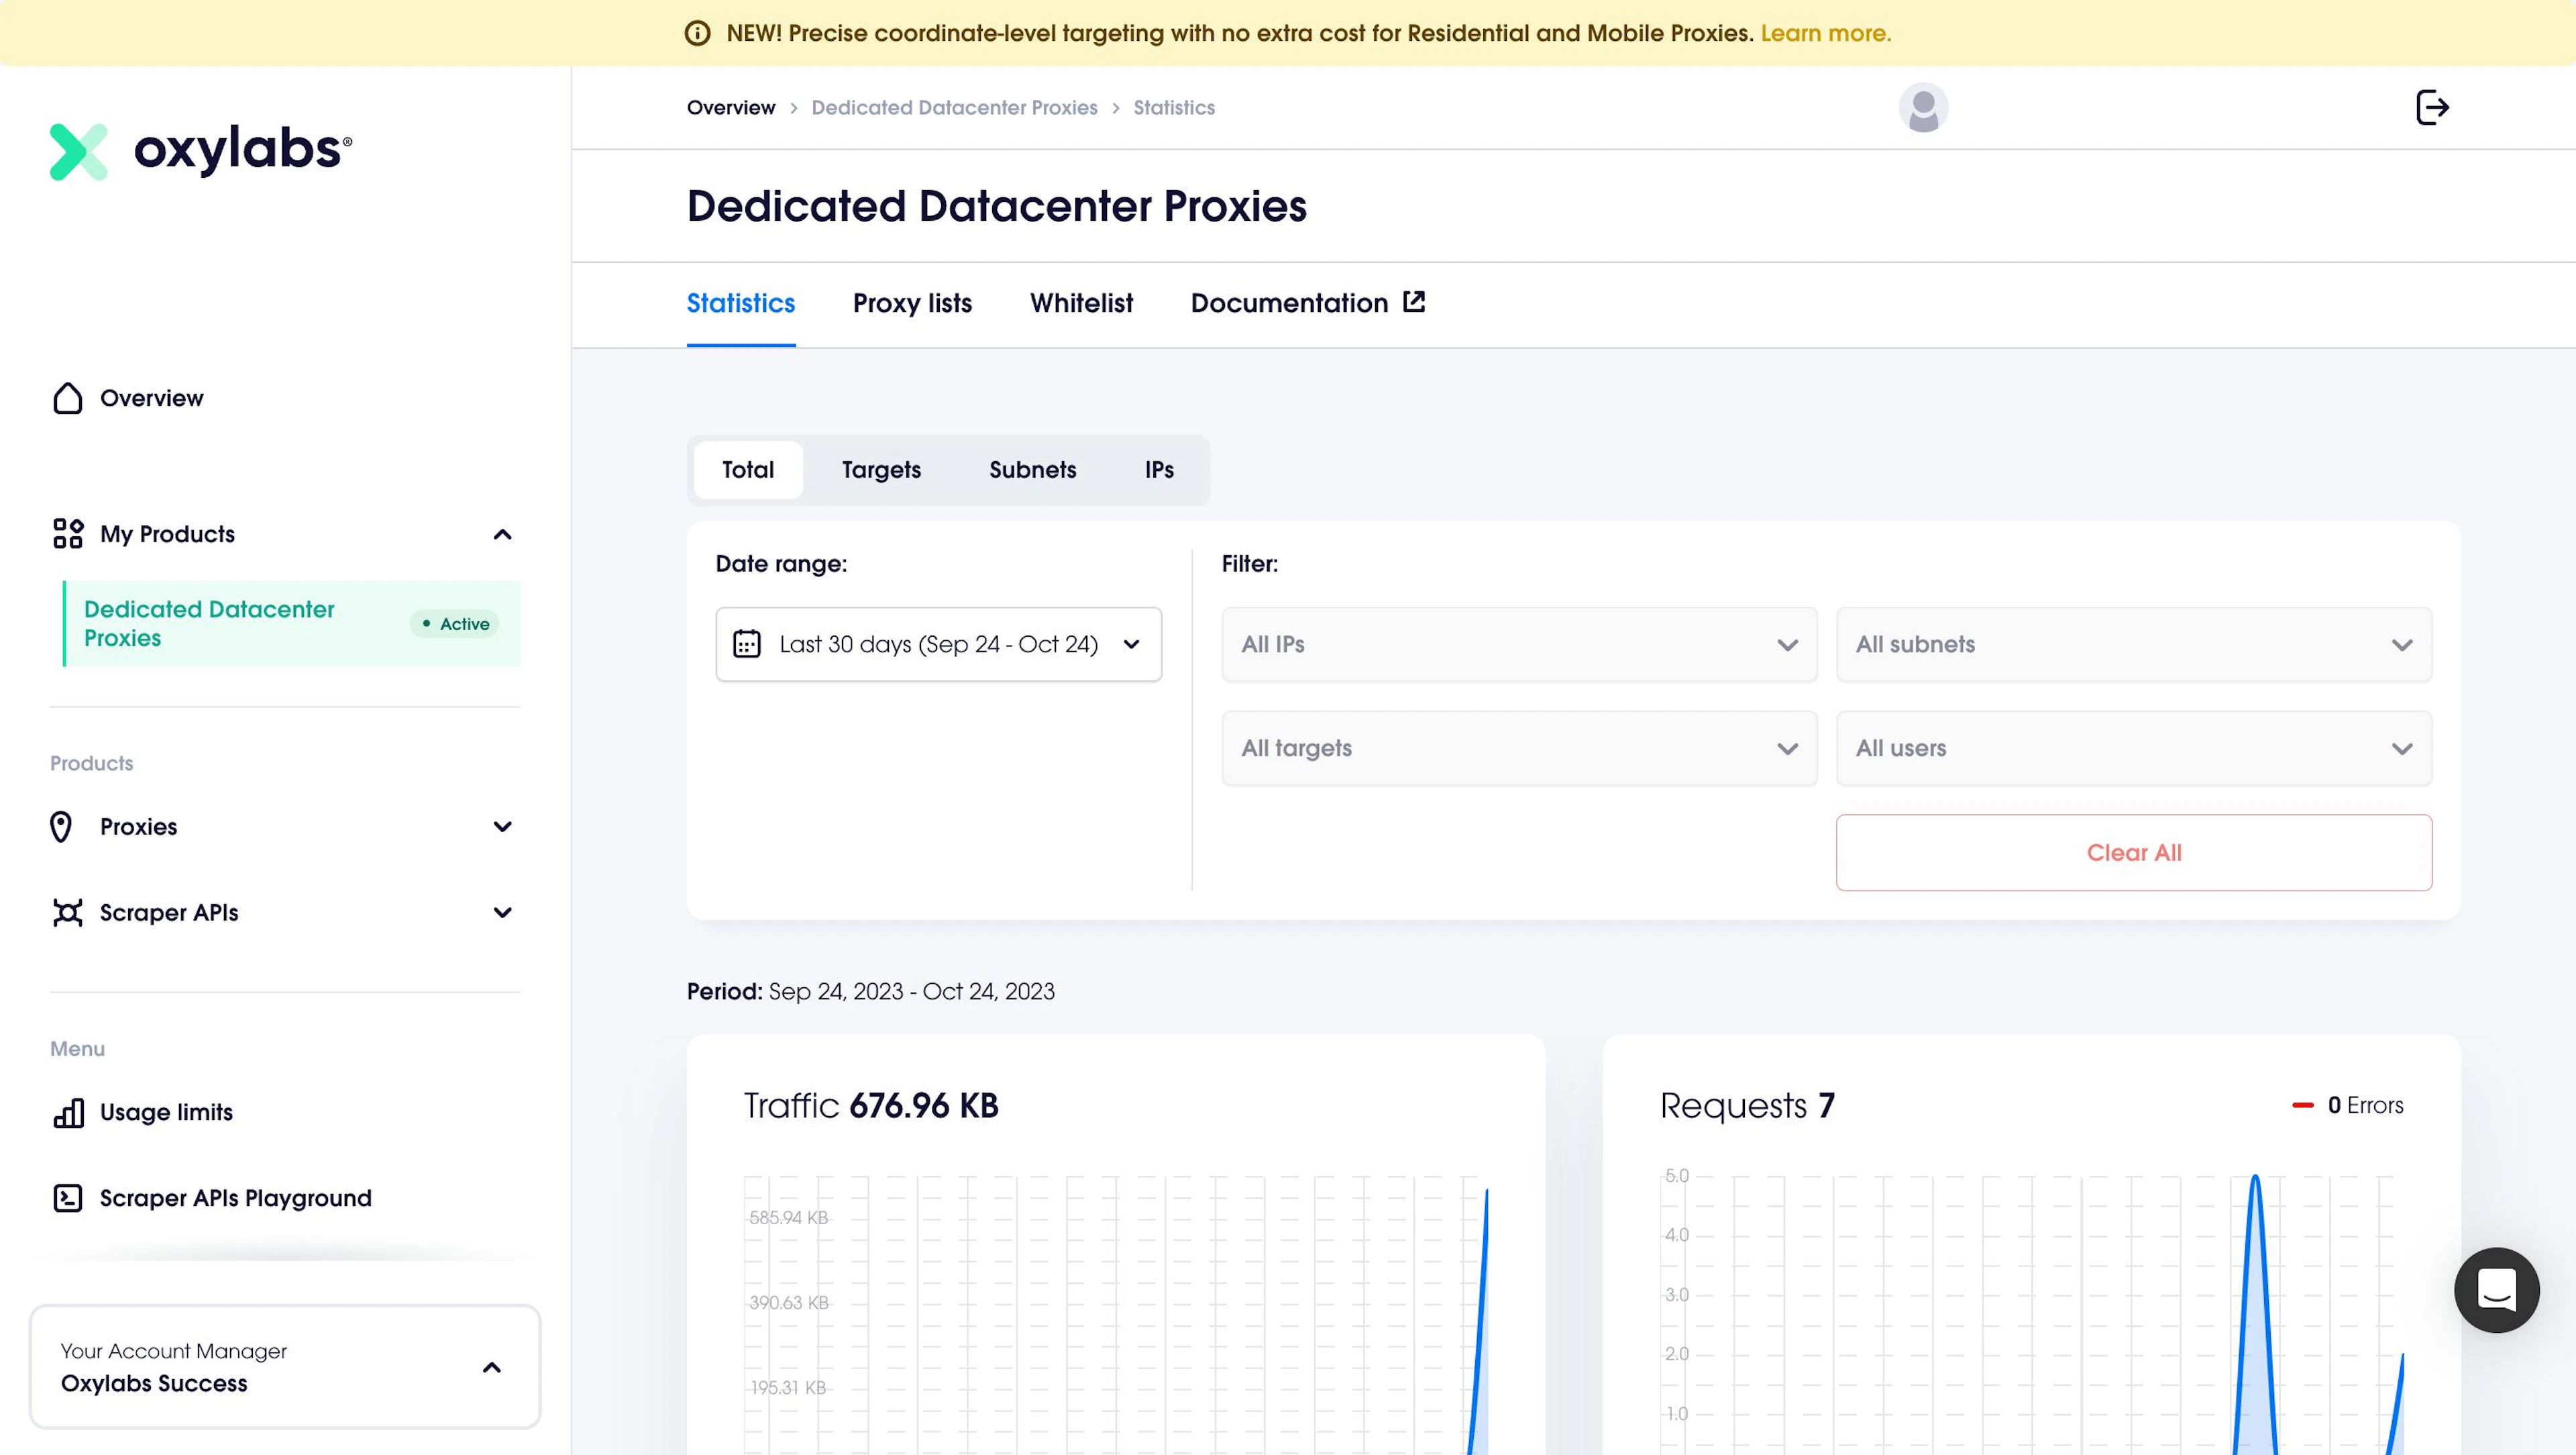Open Usage limits from the menu

[166, 1113]
